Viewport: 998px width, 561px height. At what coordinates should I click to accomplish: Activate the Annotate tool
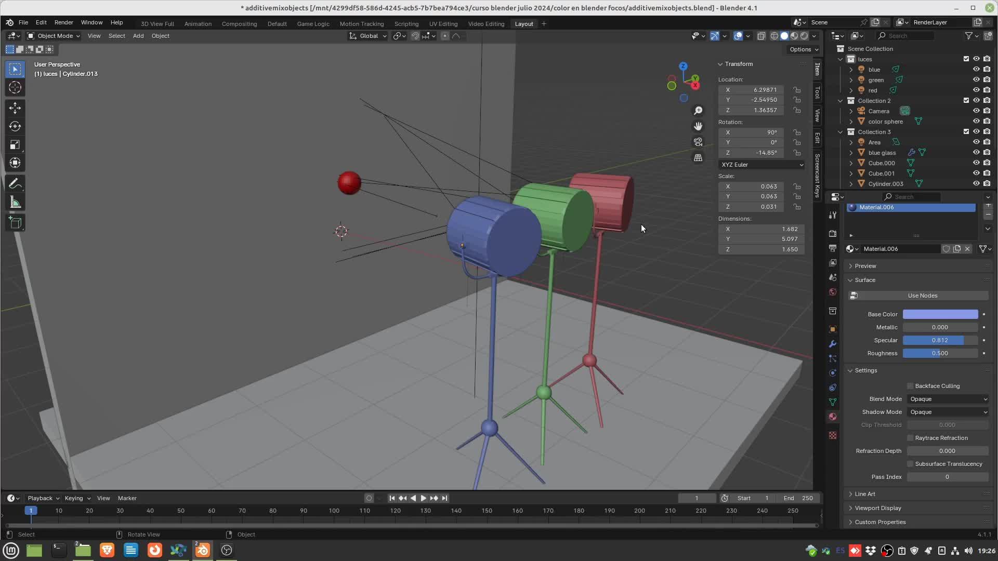pyautogui.click(x=15, y=184)
